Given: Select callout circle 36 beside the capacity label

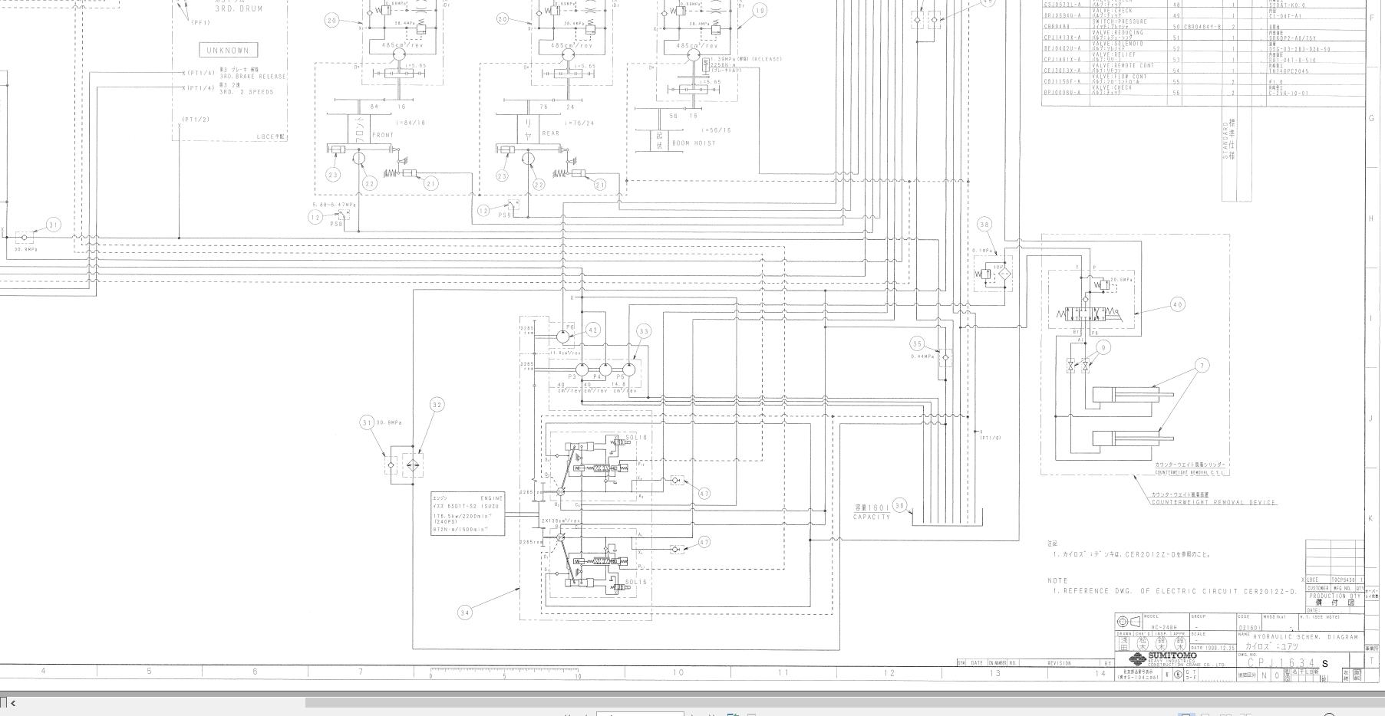Looking at the screenshot, I should click(900, 506).
